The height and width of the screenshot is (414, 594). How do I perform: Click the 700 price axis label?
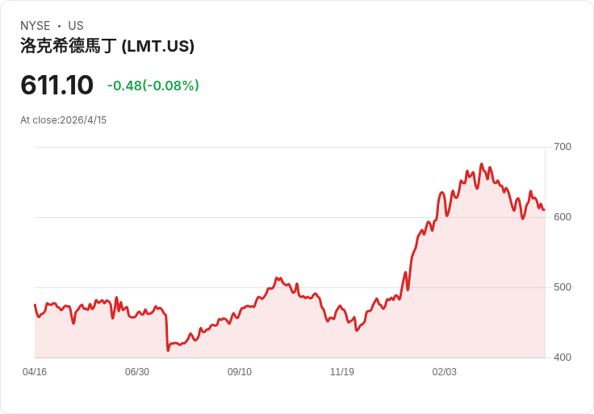563,147
